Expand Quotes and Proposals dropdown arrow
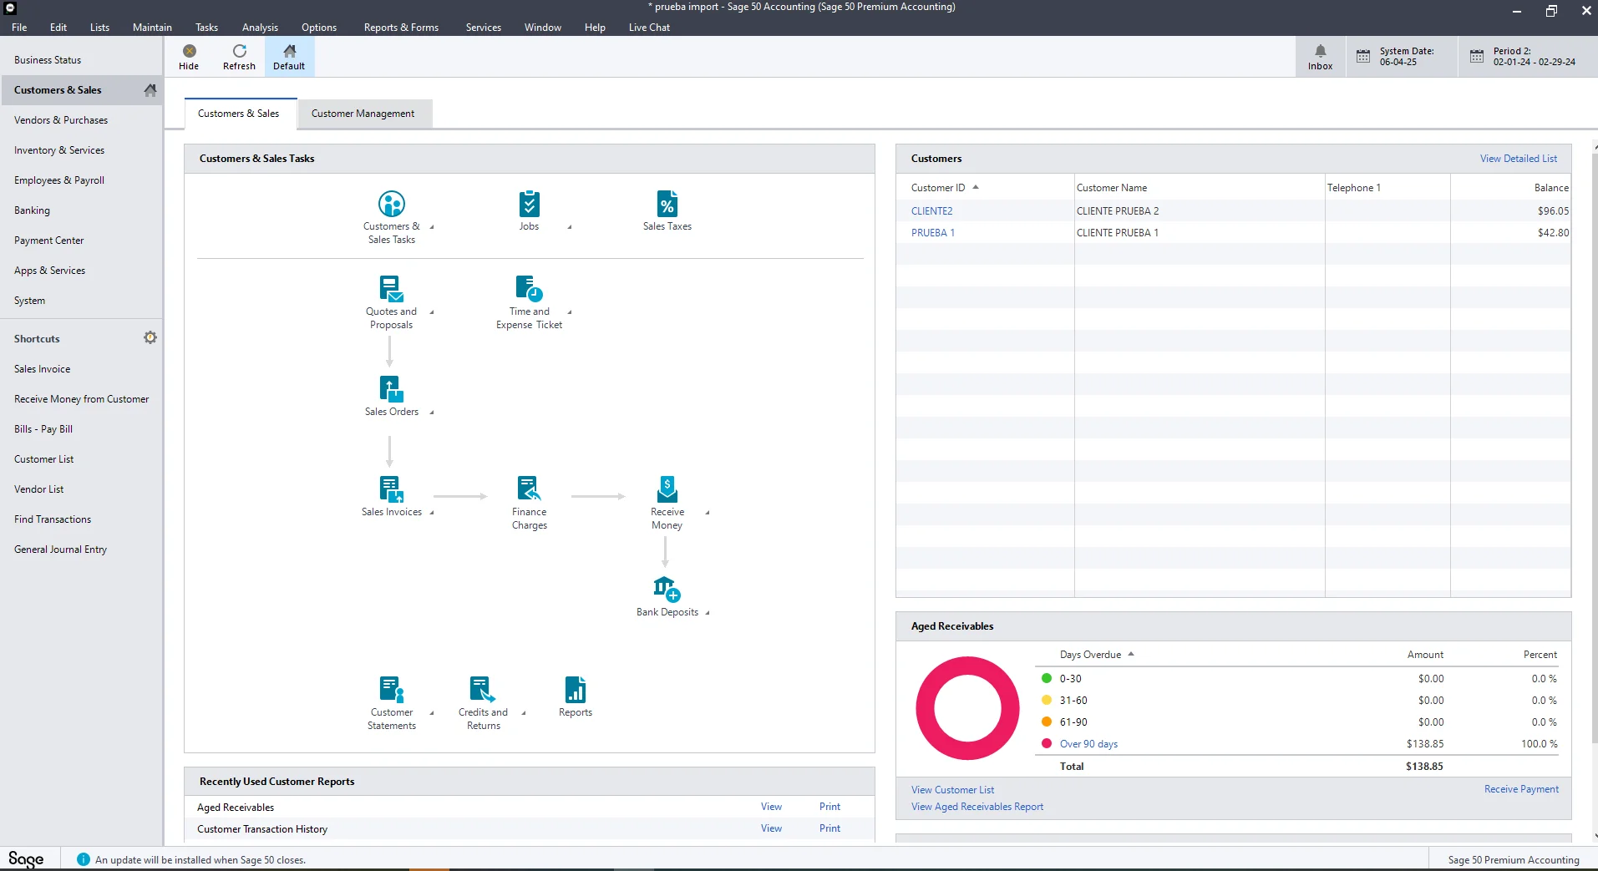 tap(431, 311)
